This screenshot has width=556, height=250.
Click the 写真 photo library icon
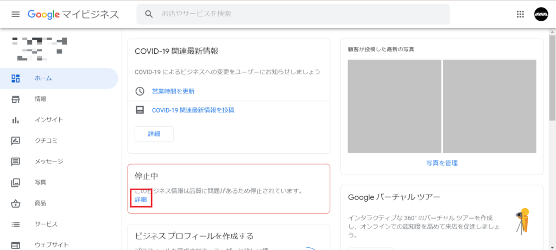point(16,183)
